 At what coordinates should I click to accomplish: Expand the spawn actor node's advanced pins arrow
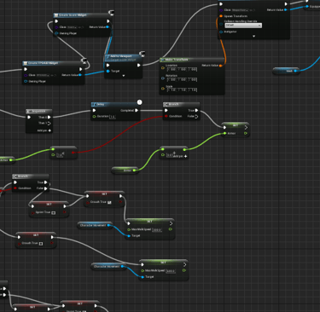(x=253, y=36)
